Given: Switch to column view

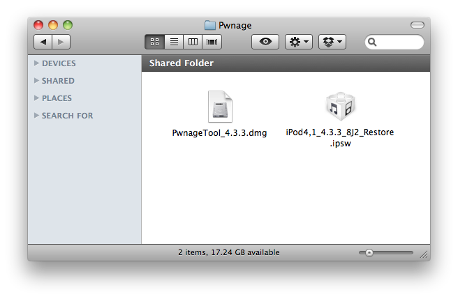Looking at the screenshot, I should [x=193, y=42].
